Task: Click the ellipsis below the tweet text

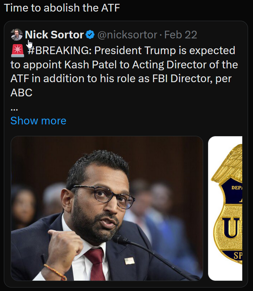Action: [x=15, y=107]
